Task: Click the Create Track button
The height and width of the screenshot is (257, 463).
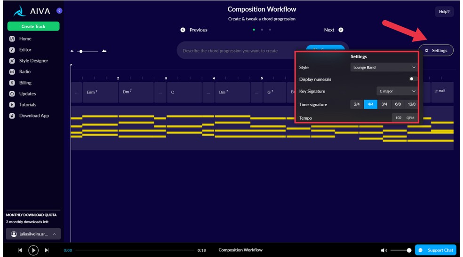Action: coord(33,26)
